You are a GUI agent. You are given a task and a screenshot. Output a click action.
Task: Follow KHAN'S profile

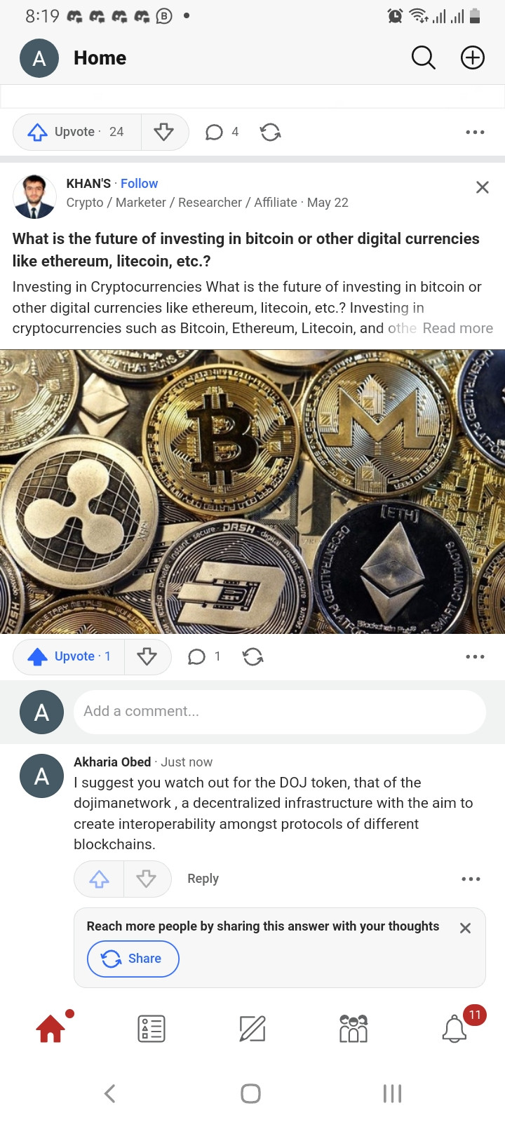(139, 183)
